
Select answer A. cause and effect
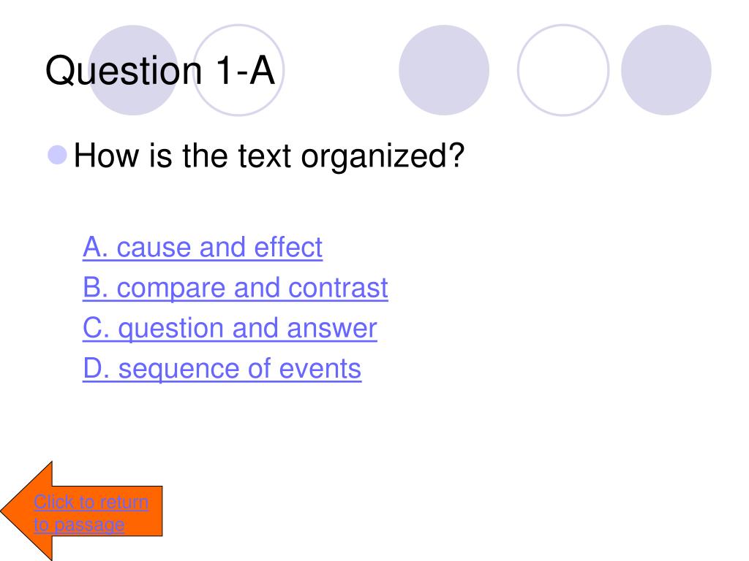click(x=203, y=247)
